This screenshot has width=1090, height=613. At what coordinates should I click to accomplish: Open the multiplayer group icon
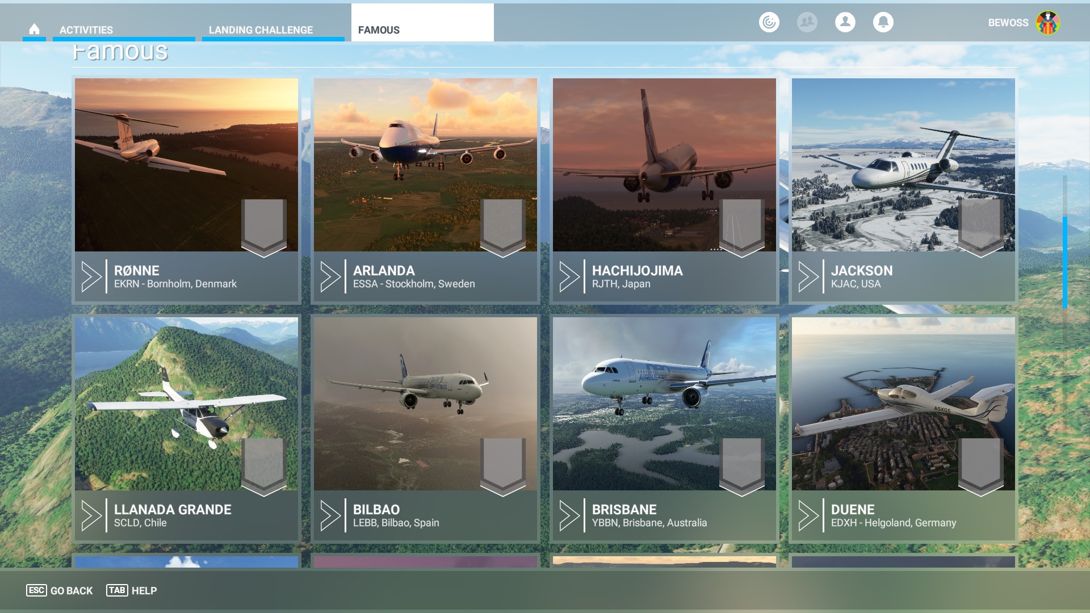click(x=807, y=22)
